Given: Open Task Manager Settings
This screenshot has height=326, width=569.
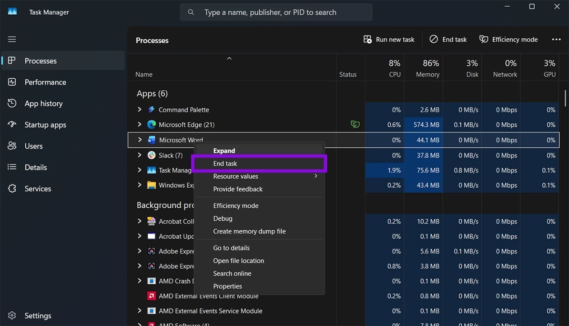Looking at the screenshot, I should point(63,316).
